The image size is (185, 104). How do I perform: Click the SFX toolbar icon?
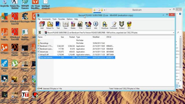coord(129,25)
